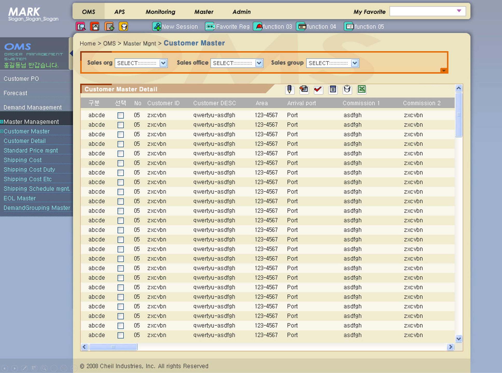Click the pink search icon in top toolbar
This screenshot has width=502, height=373.
tap(81, 26)
